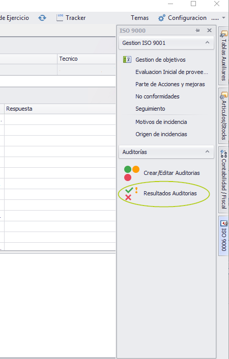229x359 pixels.
Task: Switch to the Articulos/Stocks side tab
Action: click(223, 116)
